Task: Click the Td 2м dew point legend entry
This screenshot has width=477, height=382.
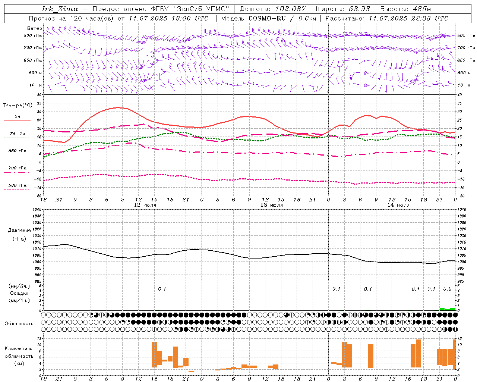Action: pyautogui.click(x=18, y=134)
